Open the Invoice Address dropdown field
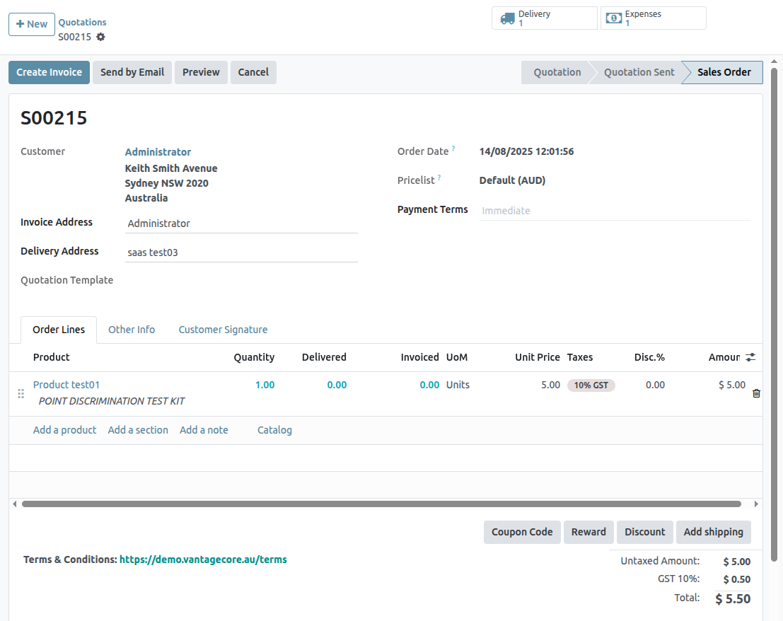Viewport: 783px width, 621px height. tap(240, 224)
